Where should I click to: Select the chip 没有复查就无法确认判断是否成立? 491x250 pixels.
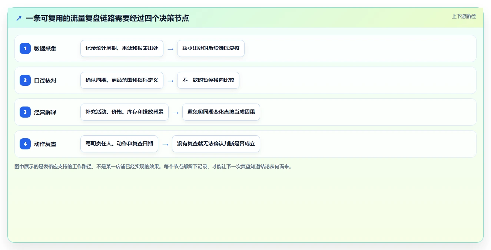216,144
